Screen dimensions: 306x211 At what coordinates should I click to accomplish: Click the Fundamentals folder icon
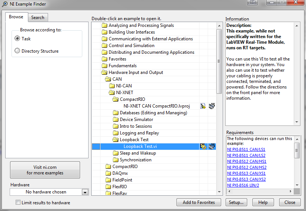coord(104,66)
